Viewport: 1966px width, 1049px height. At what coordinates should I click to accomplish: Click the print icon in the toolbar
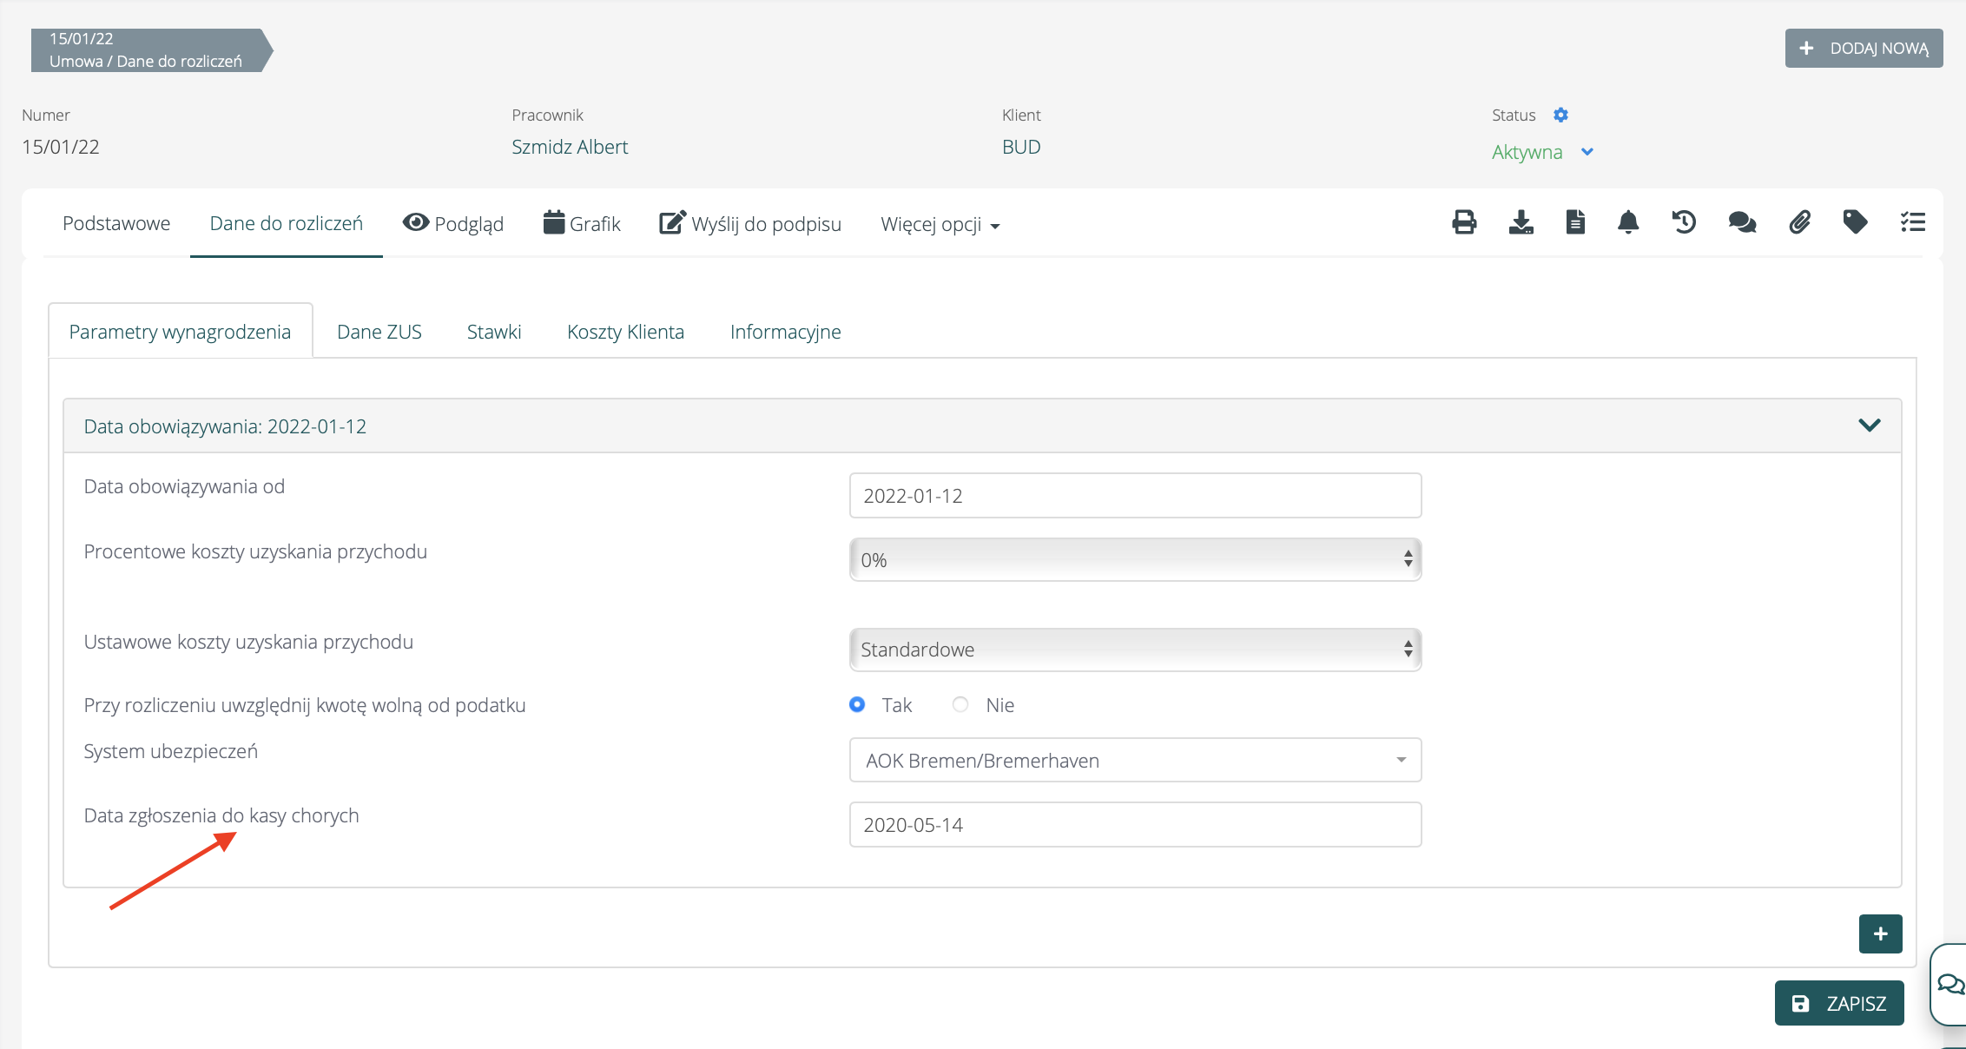click(x=1464, y=222)
